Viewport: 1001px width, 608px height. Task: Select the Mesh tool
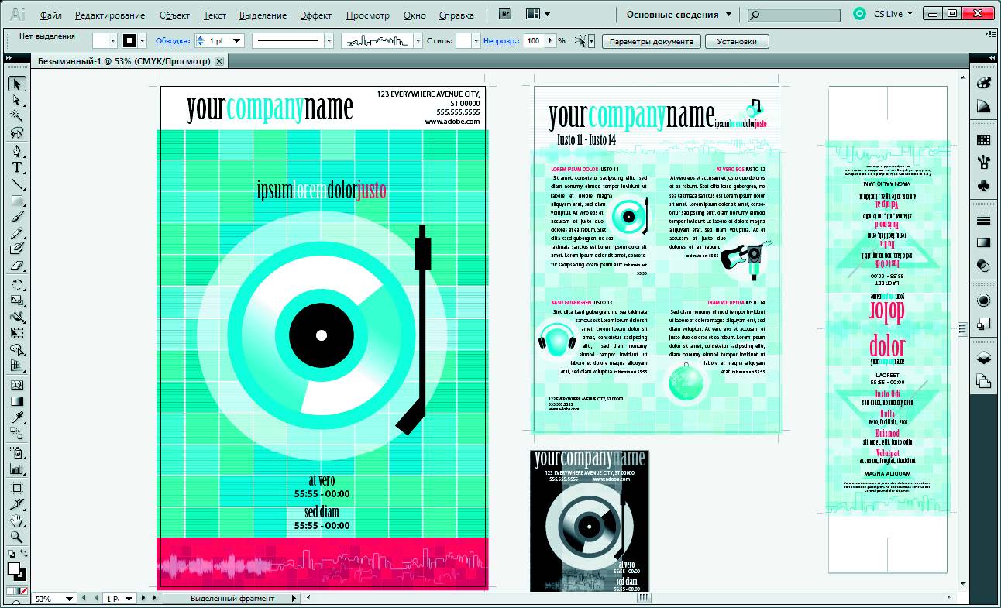[17, 385]
